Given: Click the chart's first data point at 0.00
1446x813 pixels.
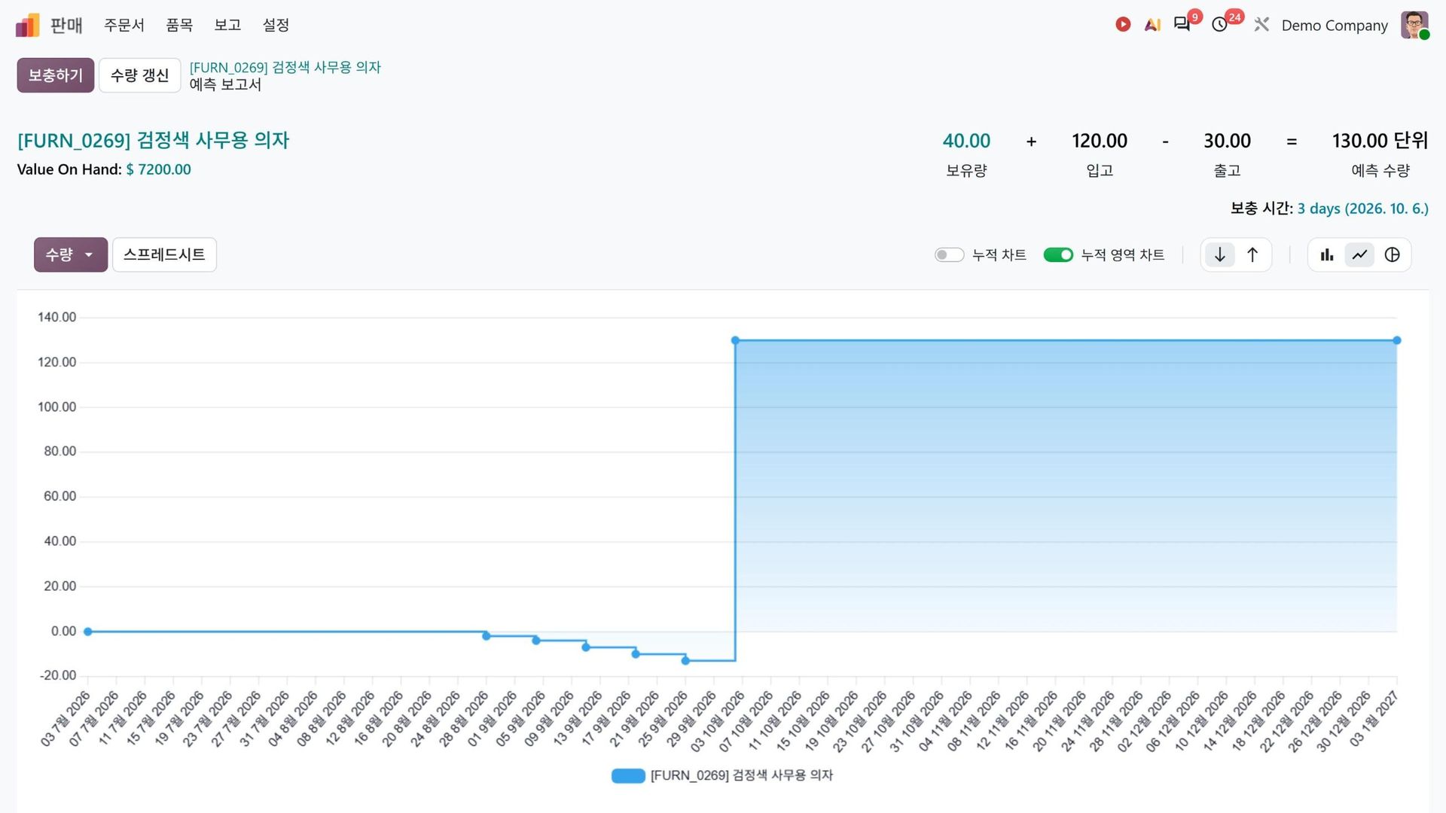Looking at the screenshot, I should click(88, 632).
